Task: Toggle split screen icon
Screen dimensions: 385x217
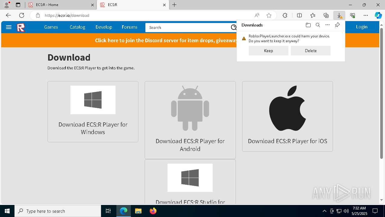Action: (299, 15)
